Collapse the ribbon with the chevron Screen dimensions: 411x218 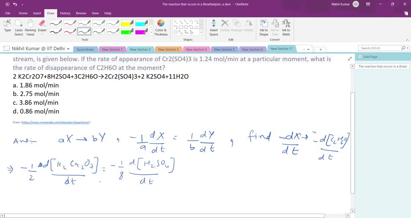coord(407,40)
